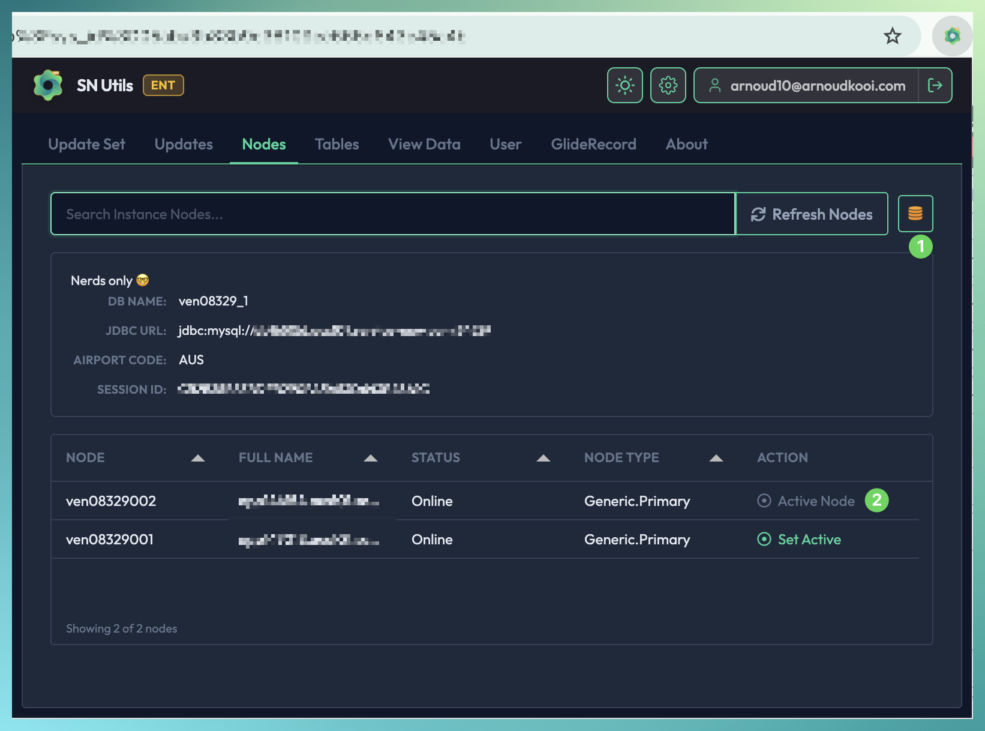Select Active Node radio for ven08329002

[763, 501]
